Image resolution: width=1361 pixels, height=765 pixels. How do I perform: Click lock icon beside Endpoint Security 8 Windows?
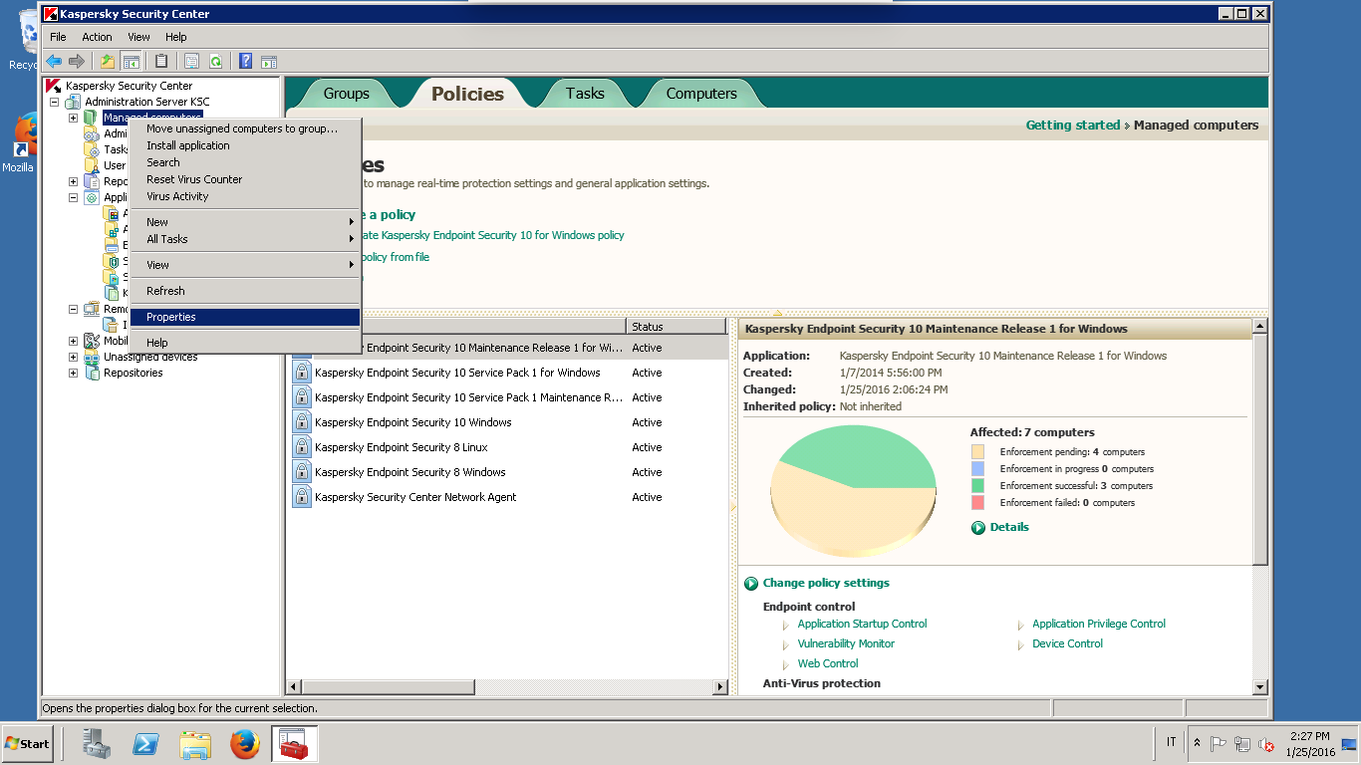pos(302,471)
